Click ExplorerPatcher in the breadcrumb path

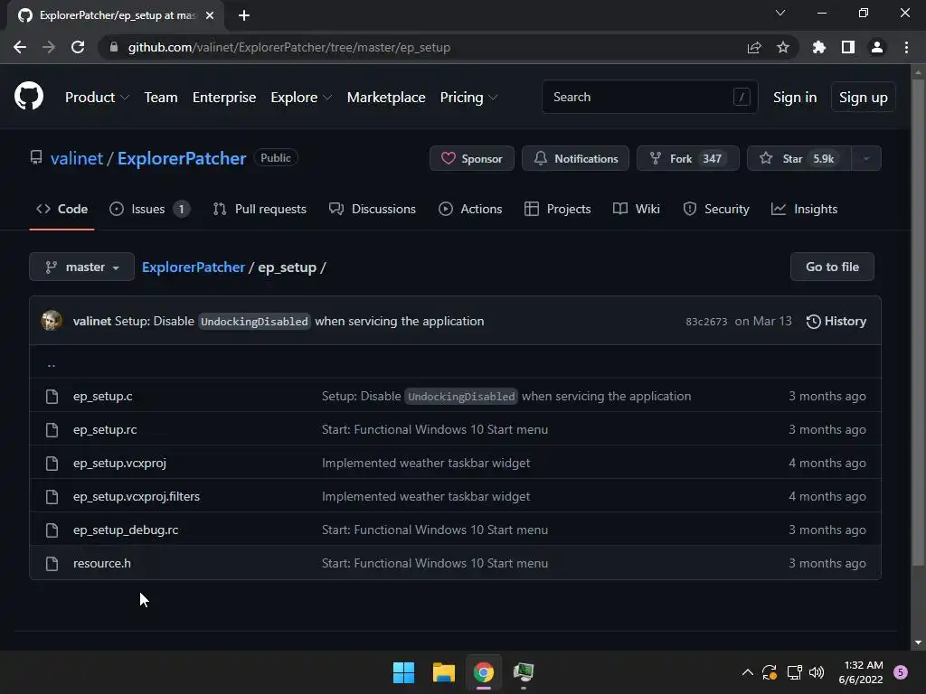coord(194,267)
